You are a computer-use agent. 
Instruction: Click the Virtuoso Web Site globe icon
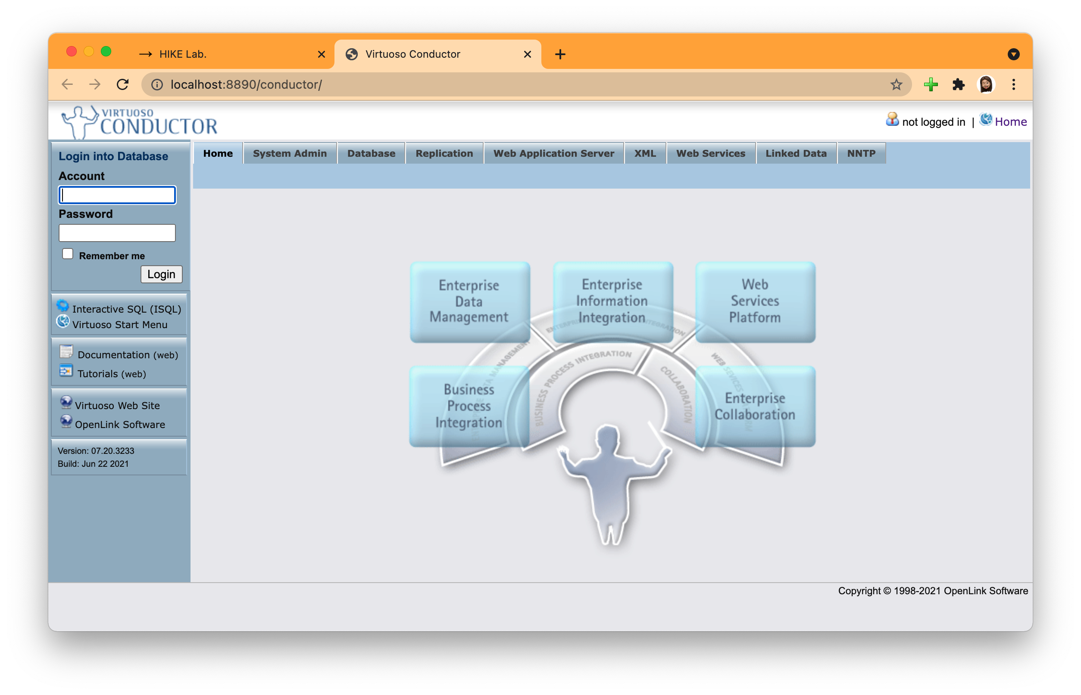click(x=66, y=402)
